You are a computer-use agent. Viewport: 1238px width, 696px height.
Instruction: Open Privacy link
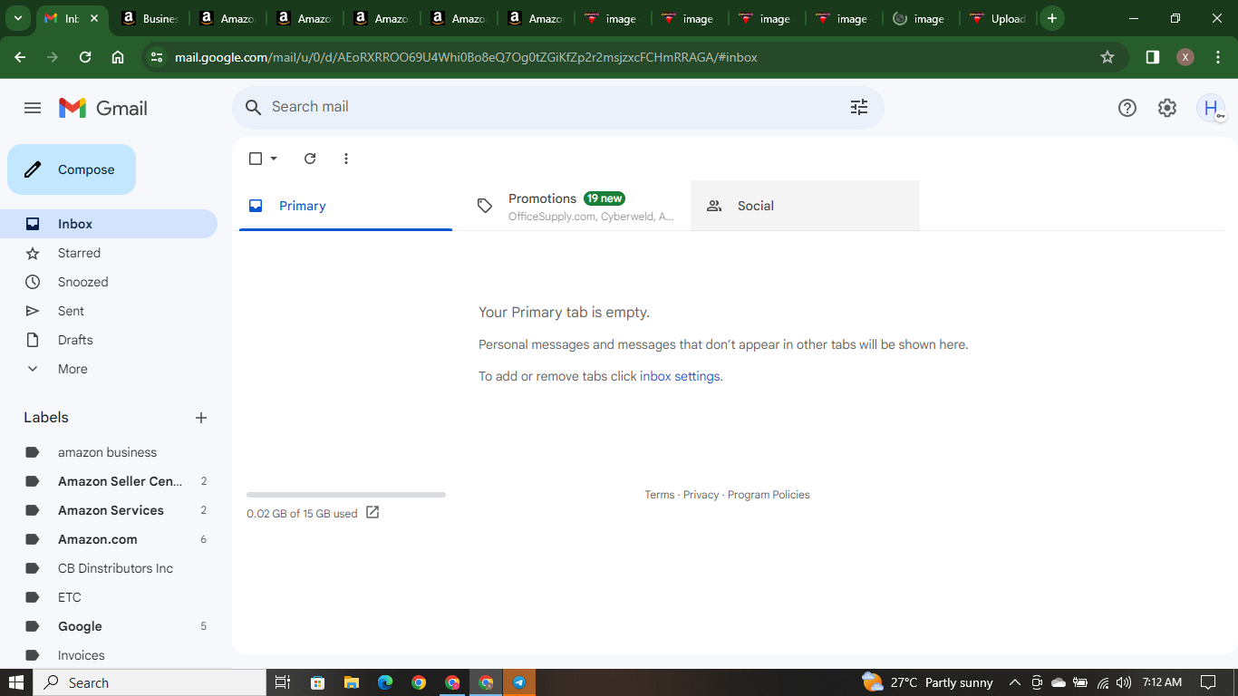pyautogui.click(x=701, y=495)
